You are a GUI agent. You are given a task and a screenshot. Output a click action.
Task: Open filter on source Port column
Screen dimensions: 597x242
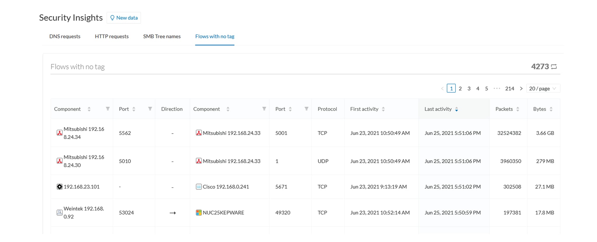click(x=150, y=109)
